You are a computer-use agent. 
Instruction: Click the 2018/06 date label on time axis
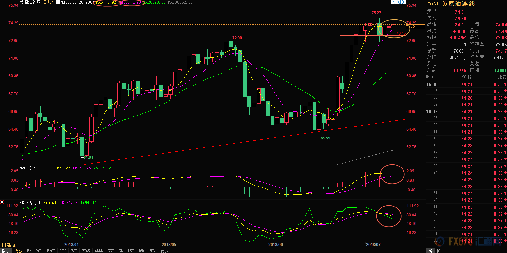[275, 245]
